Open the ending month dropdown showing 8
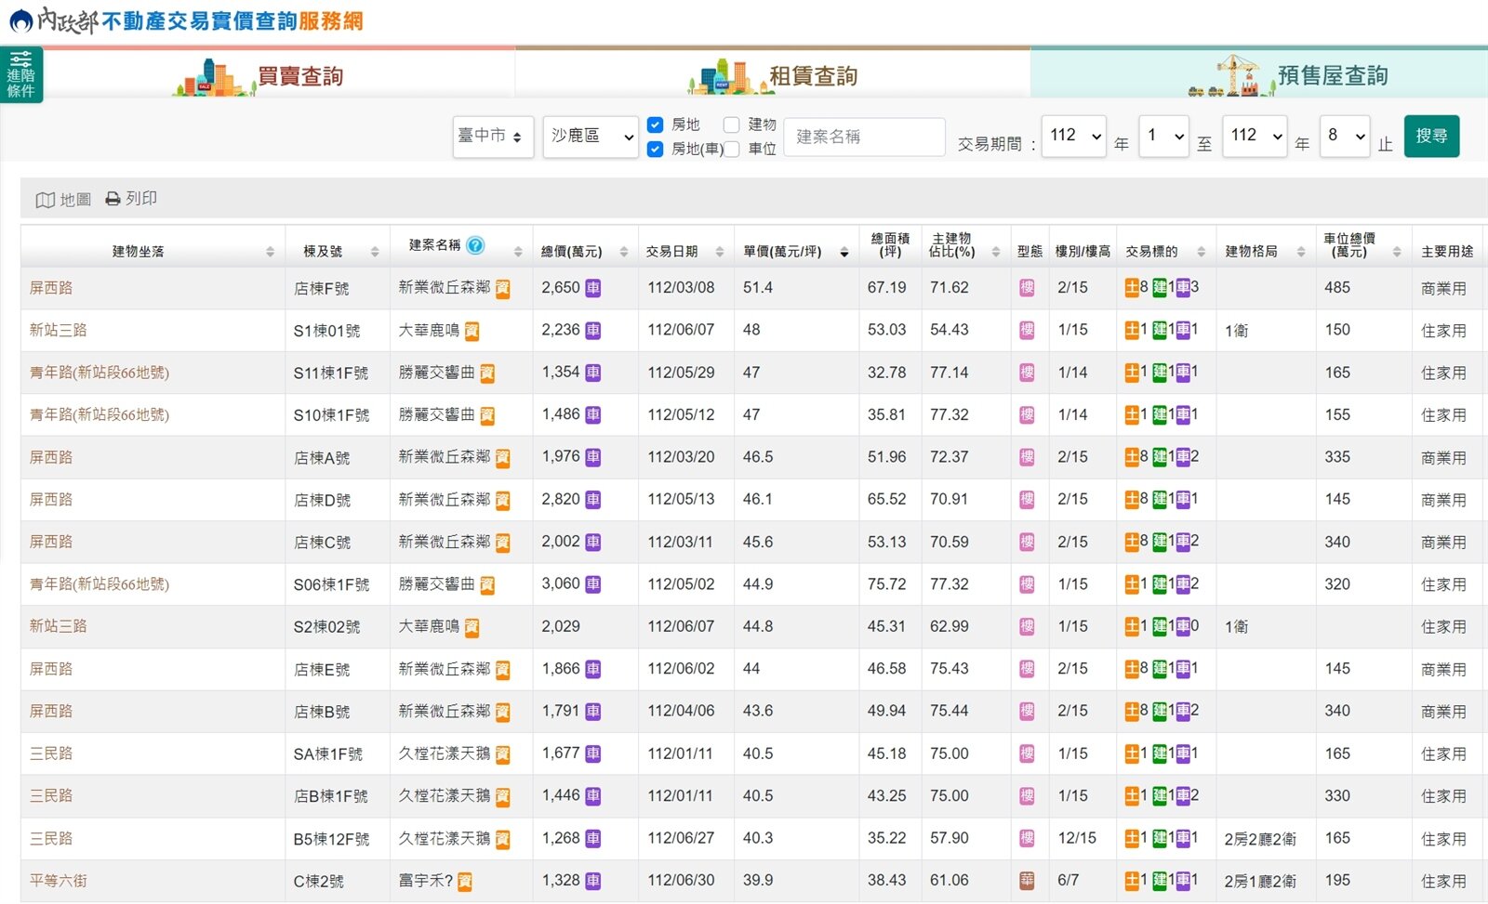1488x904 pixels. point(1343,136)
